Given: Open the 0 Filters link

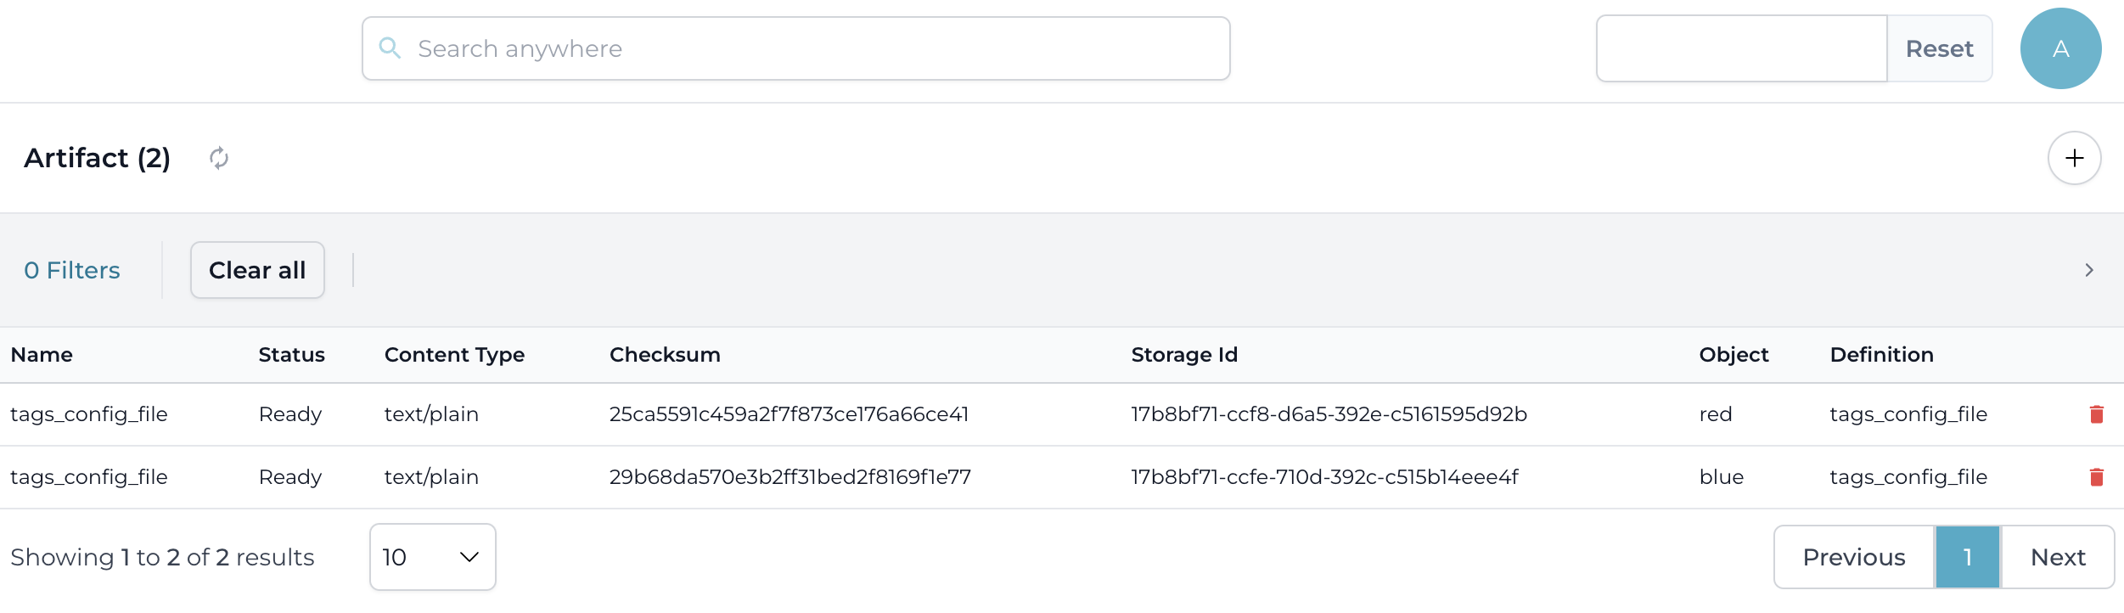Looking at the screenshot, I should [x=72, y=270].
